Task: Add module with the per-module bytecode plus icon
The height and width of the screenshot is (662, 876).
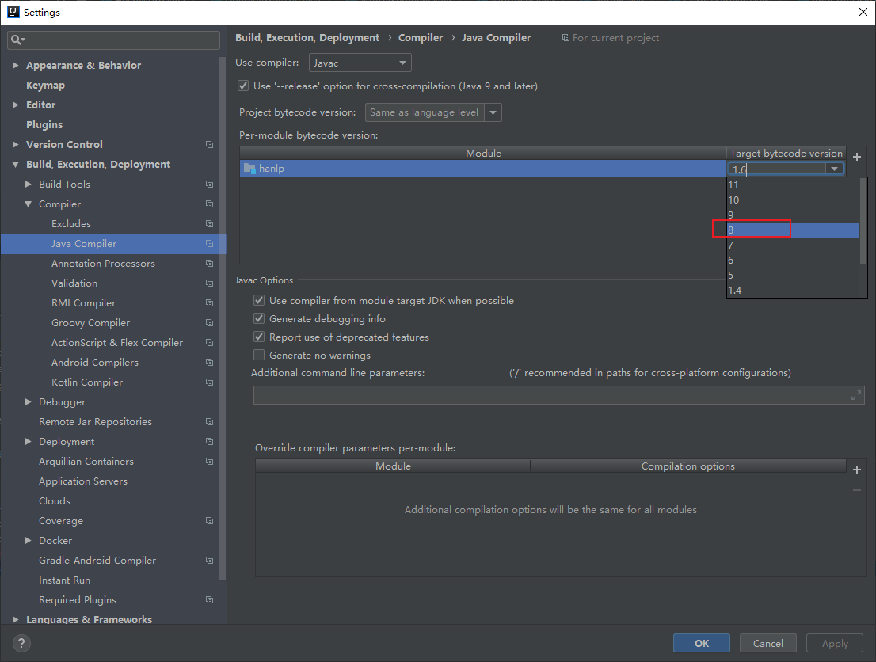Action: coord(856,157)
